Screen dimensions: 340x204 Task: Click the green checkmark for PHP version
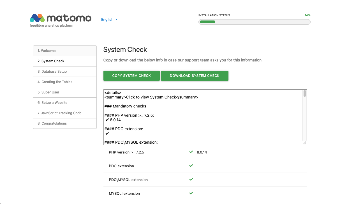[191, 152]
